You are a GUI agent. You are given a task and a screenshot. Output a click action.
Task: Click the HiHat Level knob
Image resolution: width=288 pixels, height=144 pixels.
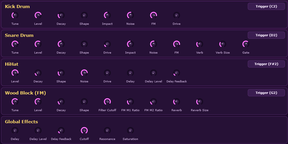(x=15, y=73)
